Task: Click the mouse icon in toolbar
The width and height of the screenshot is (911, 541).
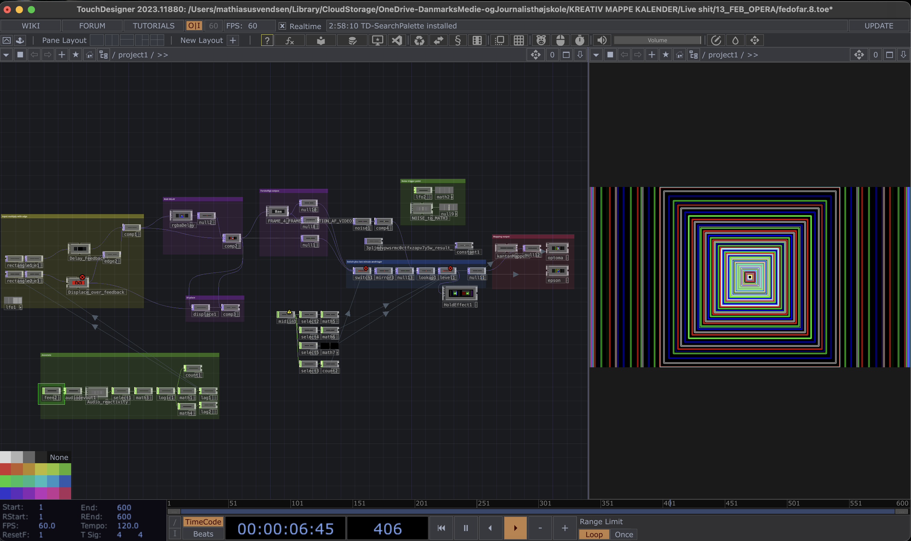Action: click(x=560, y=40)
